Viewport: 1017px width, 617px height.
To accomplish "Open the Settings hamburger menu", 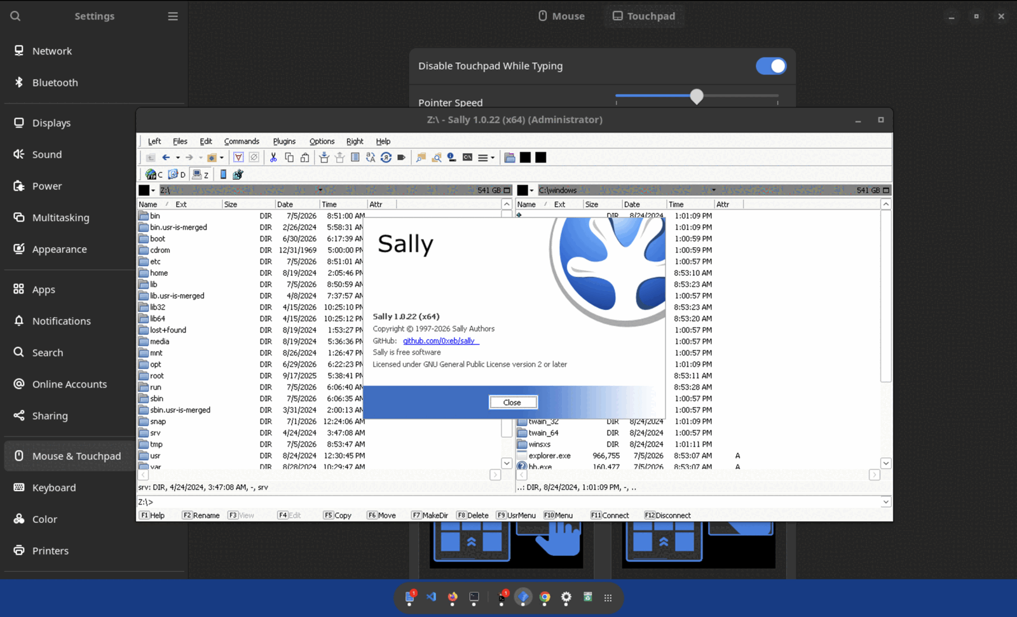I will coord(173,16).
